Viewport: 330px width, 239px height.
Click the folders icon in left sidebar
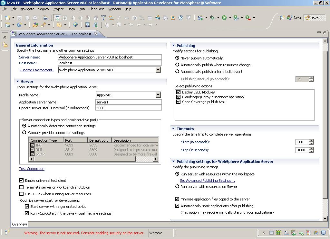coord(5,44)
